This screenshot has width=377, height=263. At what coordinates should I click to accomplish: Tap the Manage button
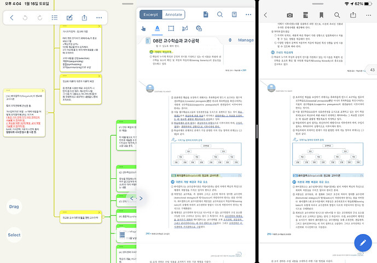click(246, 40)
